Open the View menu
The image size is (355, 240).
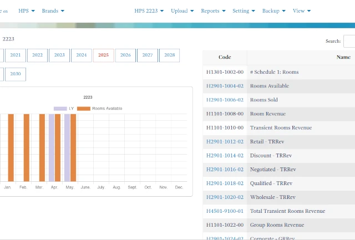click(301, 11)
